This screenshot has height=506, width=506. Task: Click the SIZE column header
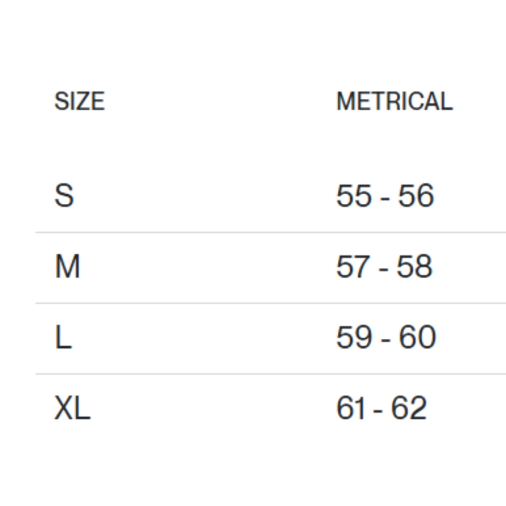(79, 101)
